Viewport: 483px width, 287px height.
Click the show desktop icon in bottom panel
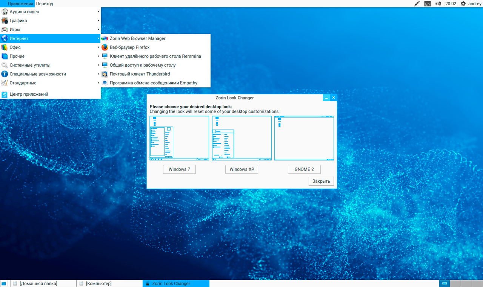(x=4, y=284)
